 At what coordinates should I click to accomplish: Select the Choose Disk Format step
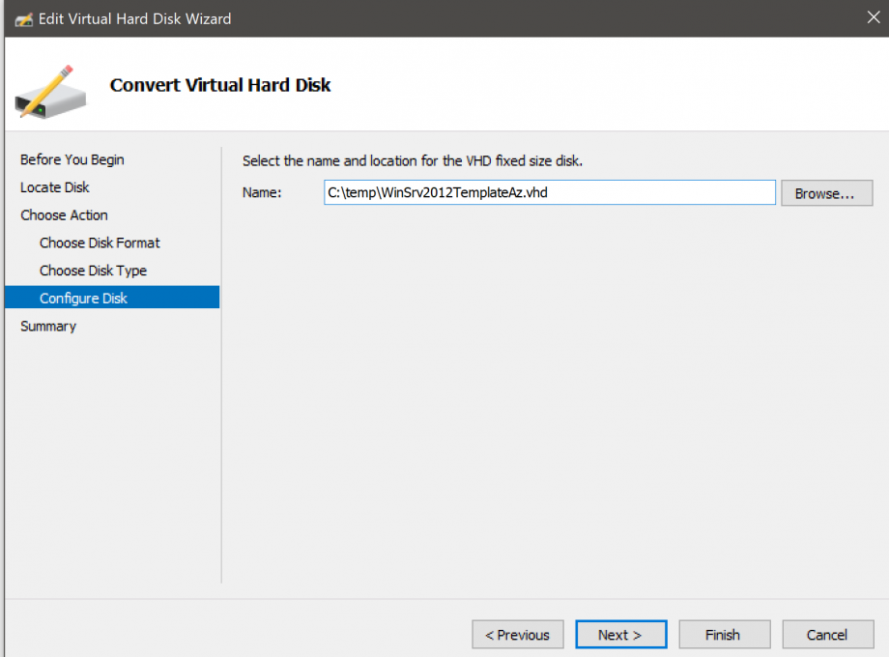(99, 243)
